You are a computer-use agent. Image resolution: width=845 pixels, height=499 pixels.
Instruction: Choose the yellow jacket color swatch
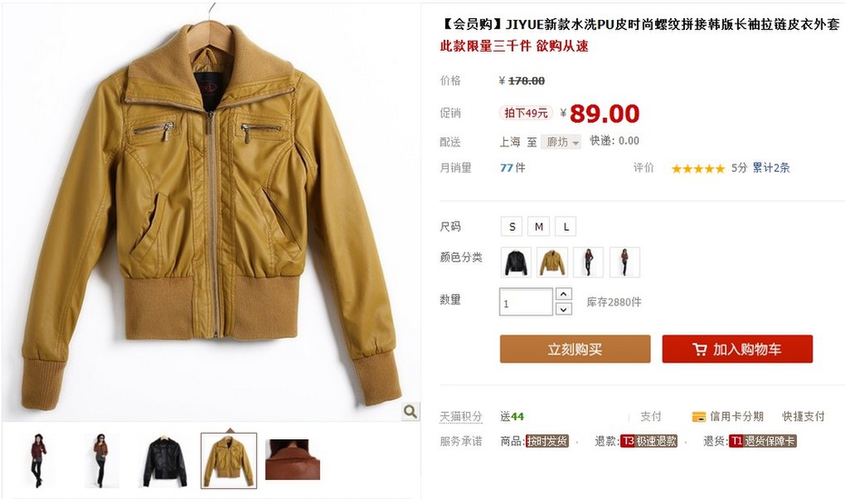click(552, 263)
